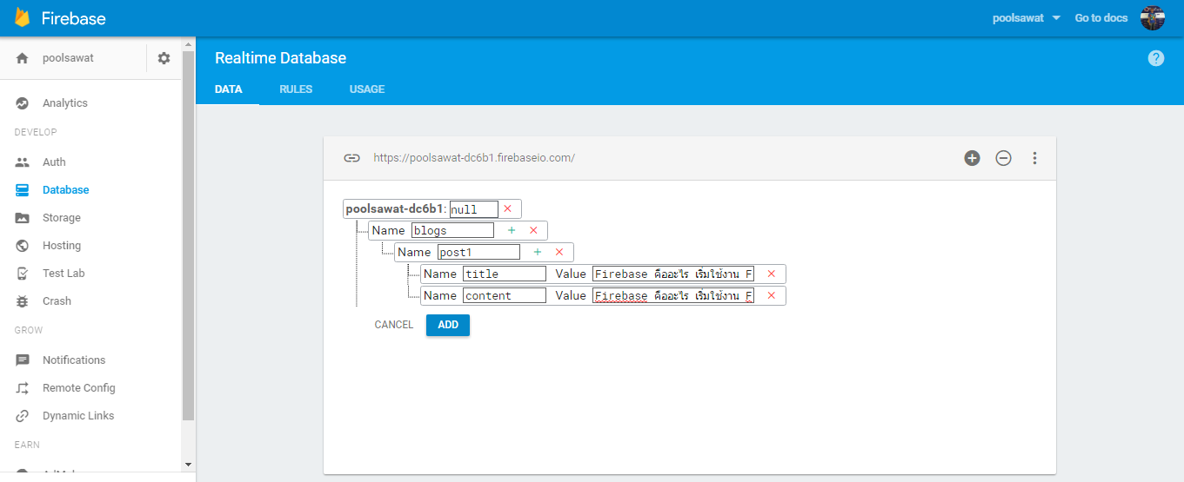This screenshot has height=482, width=1184.
Task: Click the Analytics sidebar icon
Action: tap(23, 103)
